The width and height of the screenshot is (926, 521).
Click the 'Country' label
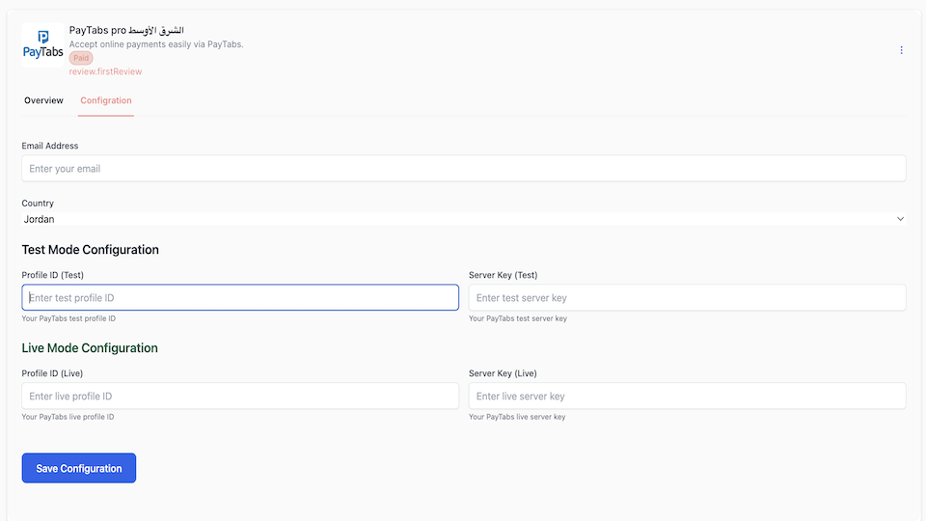point(38,204)
